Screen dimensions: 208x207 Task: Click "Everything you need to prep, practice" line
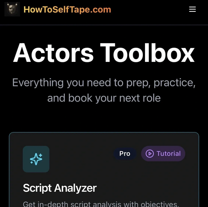tap(104, 83)
